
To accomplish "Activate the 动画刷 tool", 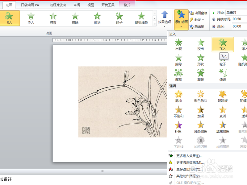I will coord(197,27).
